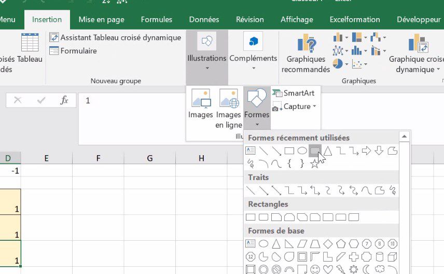Click the insert function fx icon
This screenshot has width=444, height=274.
pos(64,100)
